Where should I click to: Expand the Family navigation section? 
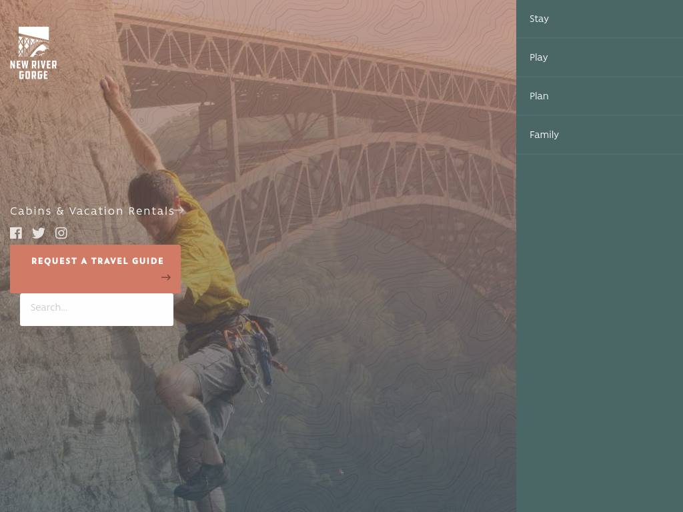click(x=544, y=135)
